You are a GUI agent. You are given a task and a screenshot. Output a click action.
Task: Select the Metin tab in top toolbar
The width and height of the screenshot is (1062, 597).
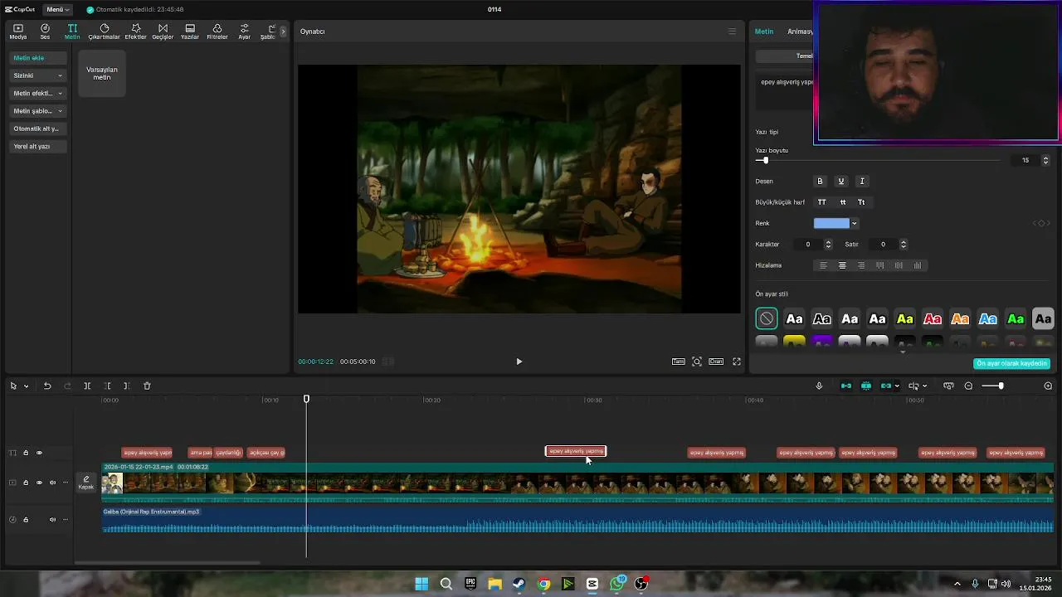[x=72, y=32]
